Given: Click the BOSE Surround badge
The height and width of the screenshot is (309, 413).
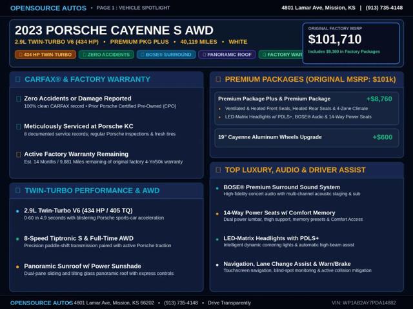Looking at the screenshot, I should tap(166, 54).
